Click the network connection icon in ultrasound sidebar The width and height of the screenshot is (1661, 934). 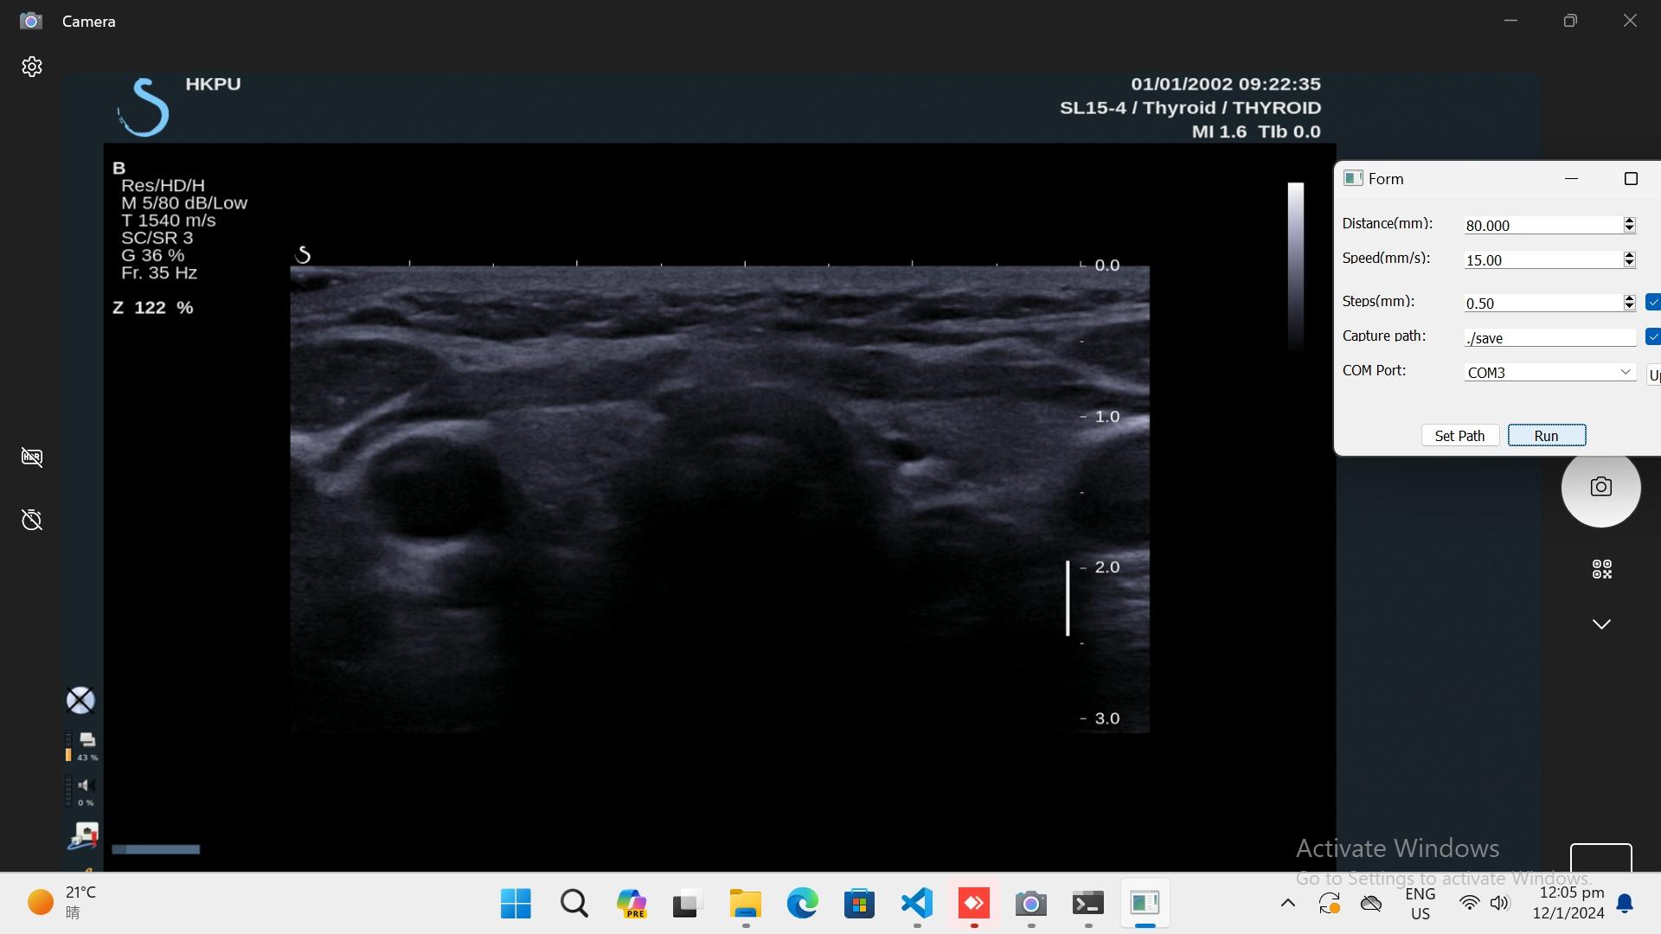(x=83, y=835)
